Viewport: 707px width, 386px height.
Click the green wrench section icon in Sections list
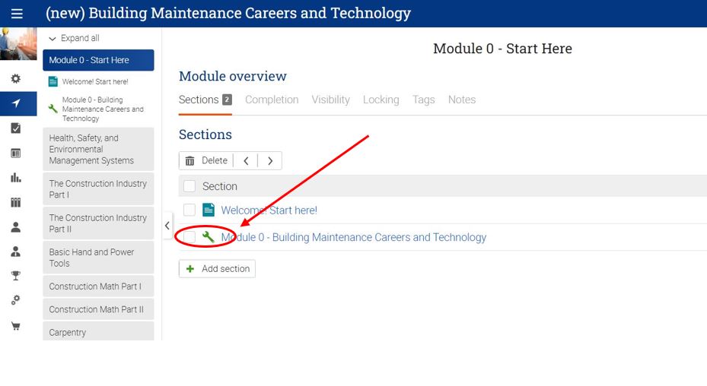(208, 237)
